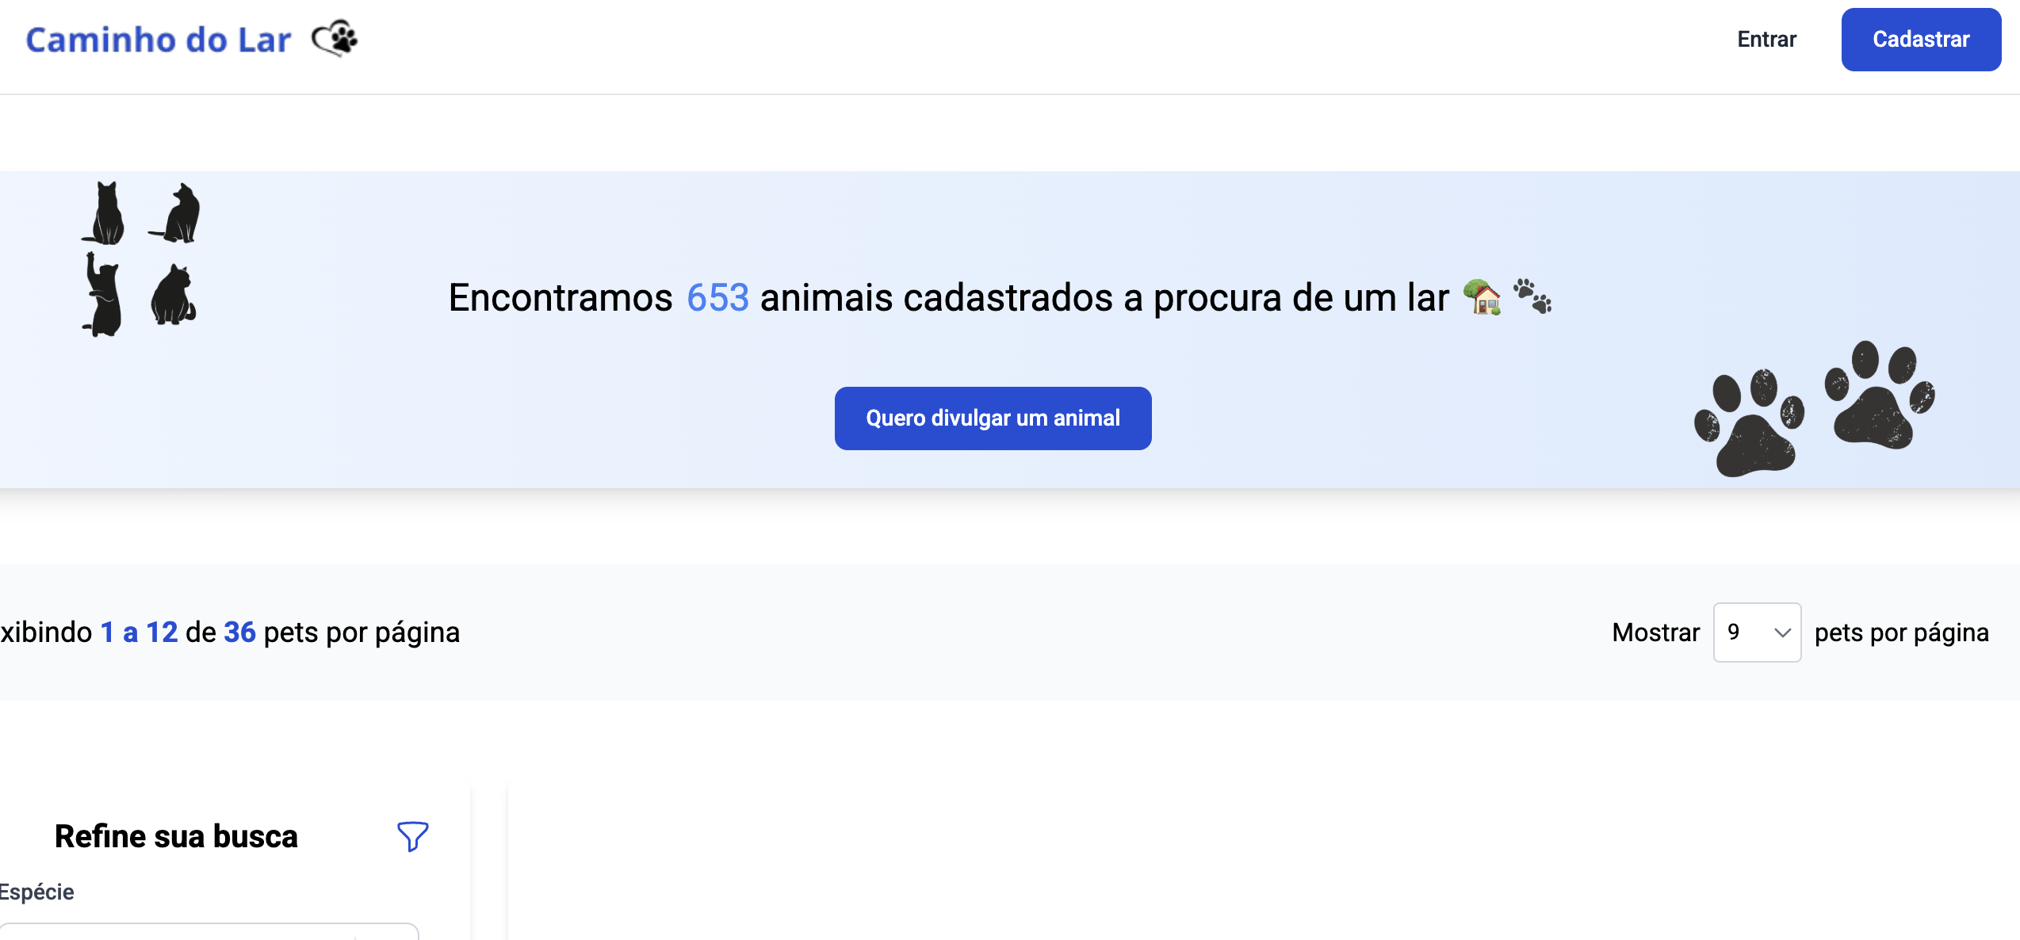Click the paw prints emoji after the house
2020x940 pixels.
[1532, 296]
